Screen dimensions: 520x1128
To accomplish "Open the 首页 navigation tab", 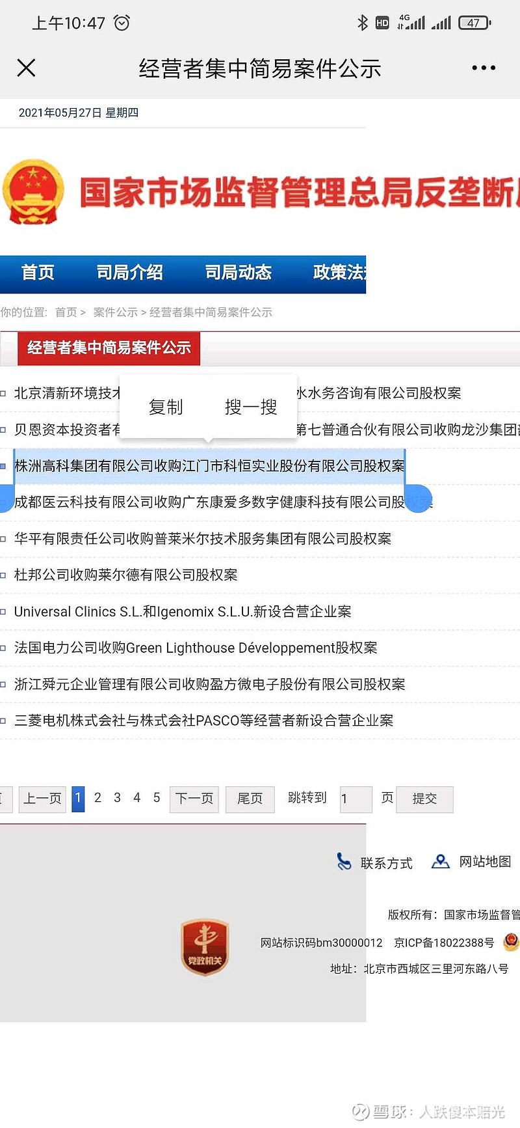I will coord(38,273).
